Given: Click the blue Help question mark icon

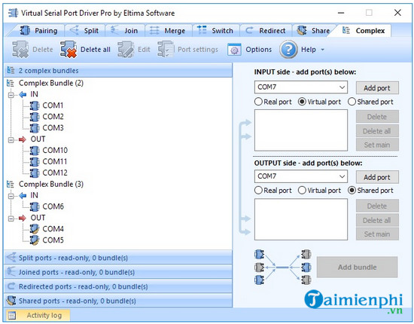Looking at the screenshot, I should [288, 50].
